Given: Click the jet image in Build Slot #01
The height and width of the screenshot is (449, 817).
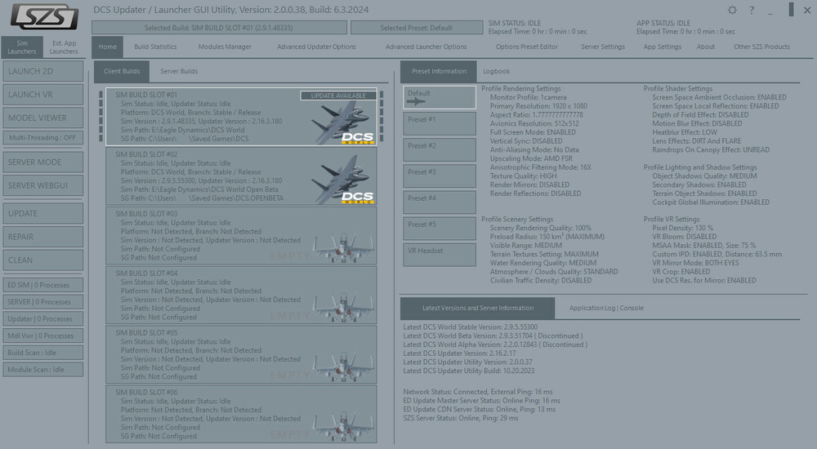Looking at the screenshot, I should click(342, 123).
